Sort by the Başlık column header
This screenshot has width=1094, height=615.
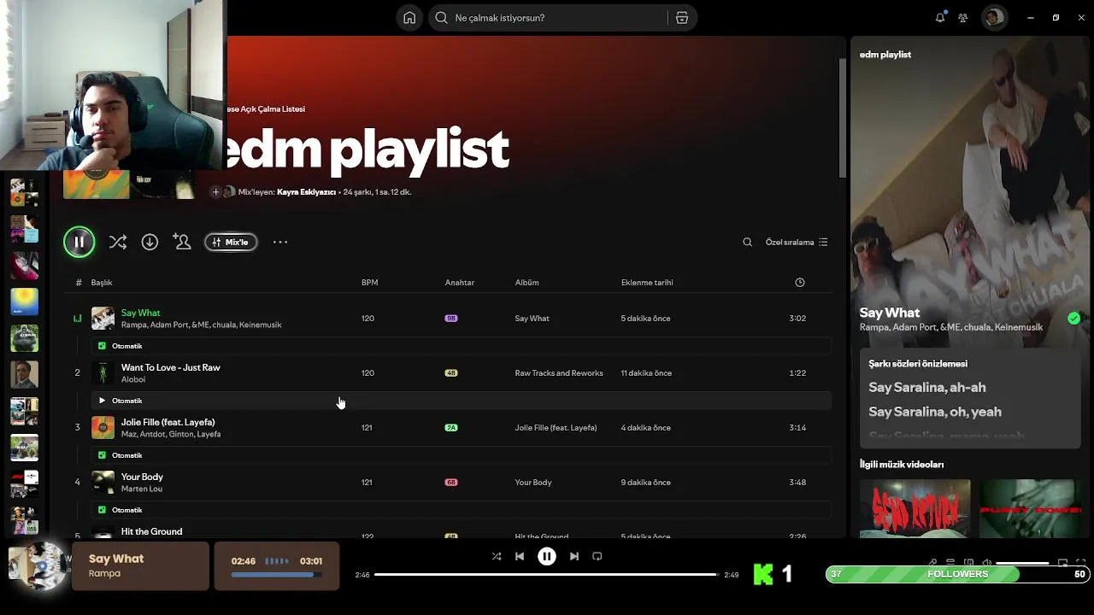point(102,283)
